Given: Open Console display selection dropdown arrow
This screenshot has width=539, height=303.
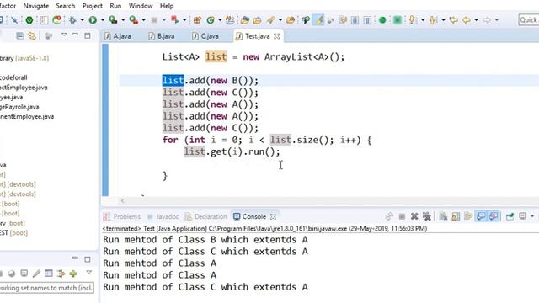Looking at the screenshot, I should click(x=532, y=216).
